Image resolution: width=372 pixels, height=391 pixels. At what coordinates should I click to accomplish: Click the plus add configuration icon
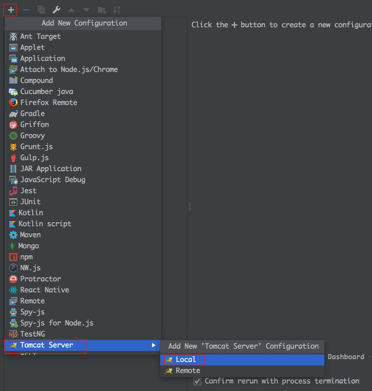point(11,10)
